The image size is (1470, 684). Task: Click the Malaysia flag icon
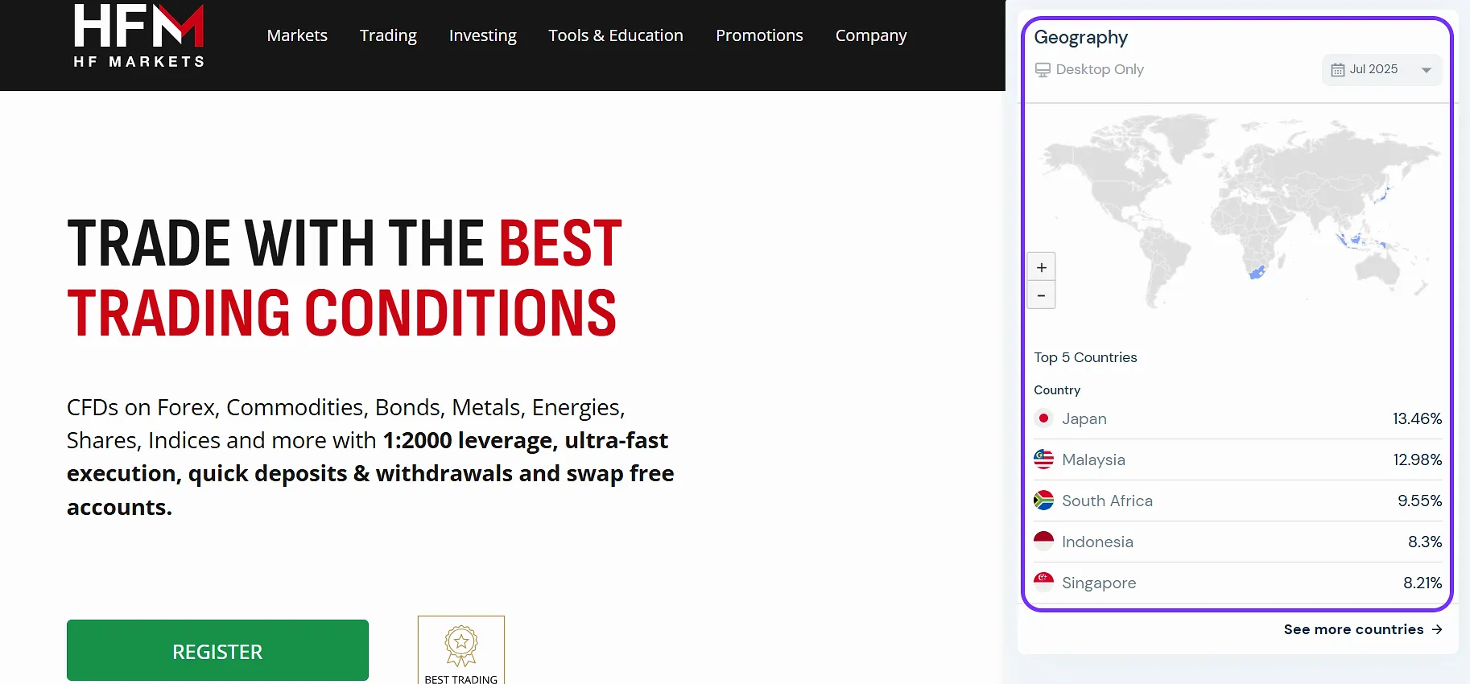click(x=1043, y=459)
